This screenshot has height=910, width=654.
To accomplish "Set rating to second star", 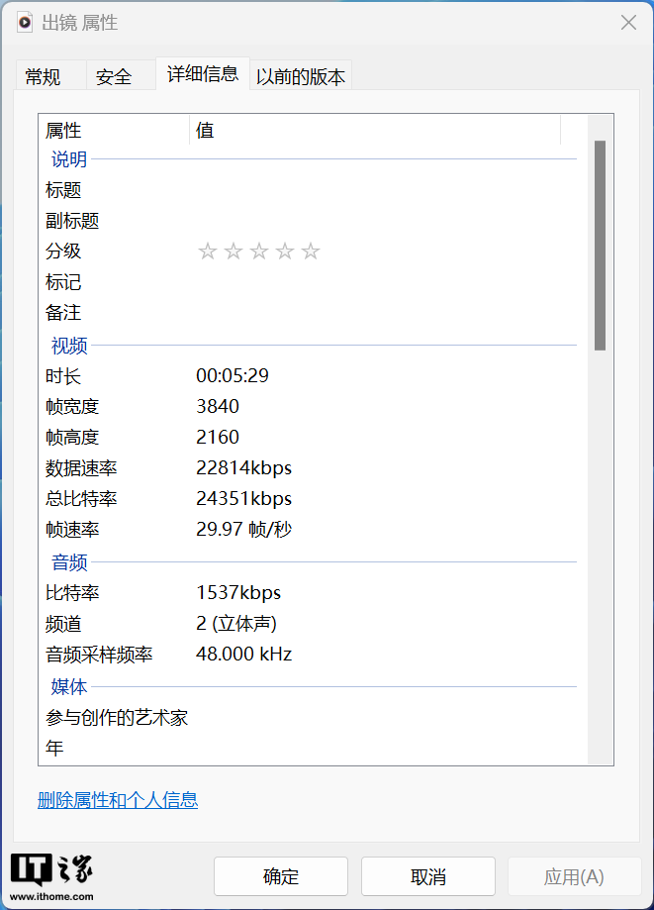I will tap(233, 252).
